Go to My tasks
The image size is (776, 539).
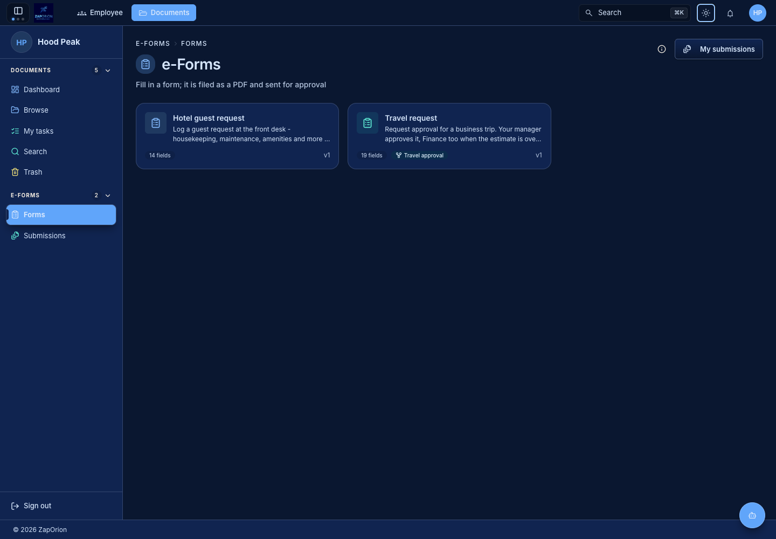point(61,131)
